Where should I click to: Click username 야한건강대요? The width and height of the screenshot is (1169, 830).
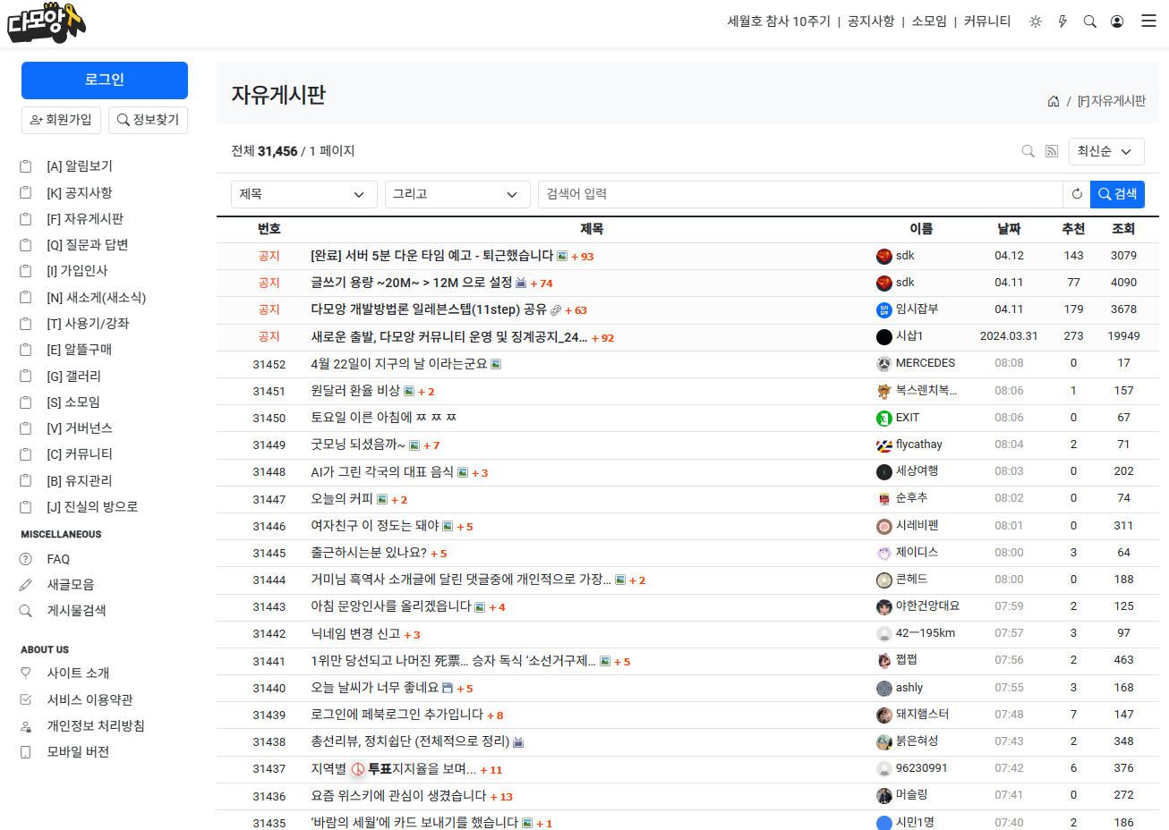click(x=927, y=606)
